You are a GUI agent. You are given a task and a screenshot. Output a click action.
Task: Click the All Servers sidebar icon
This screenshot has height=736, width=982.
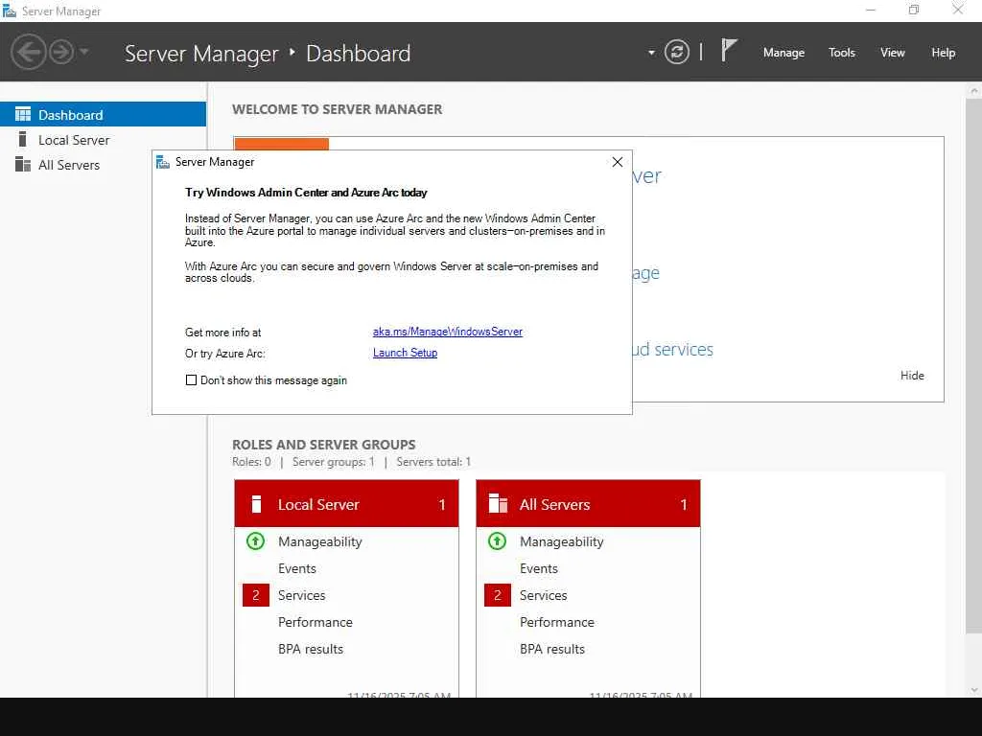coord(23,164)
